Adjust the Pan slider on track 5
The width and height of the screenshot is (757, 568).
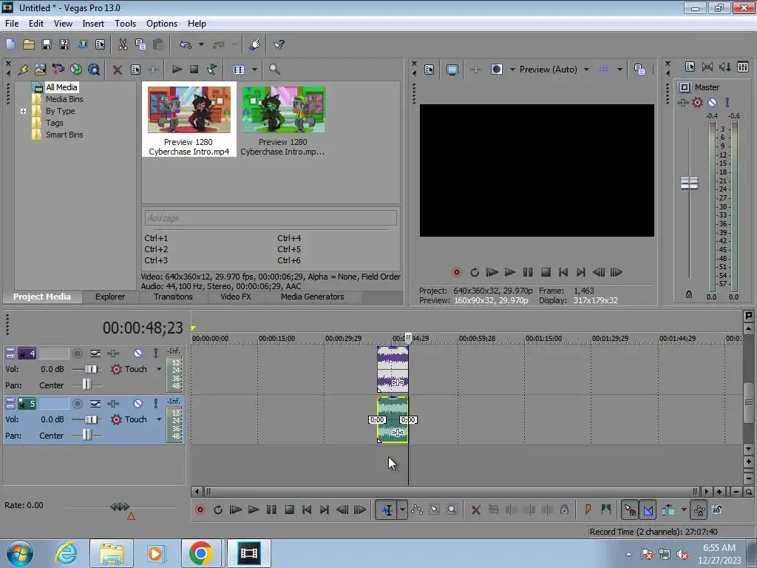pyautogui.click(x=86, y=436)
